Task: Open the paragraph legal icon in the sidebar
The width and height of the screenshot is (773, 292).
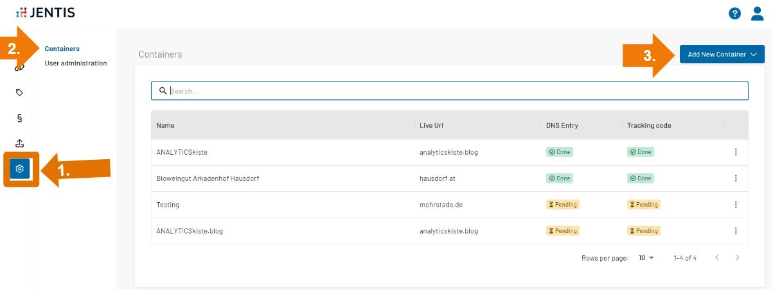Action: point(19,118)
